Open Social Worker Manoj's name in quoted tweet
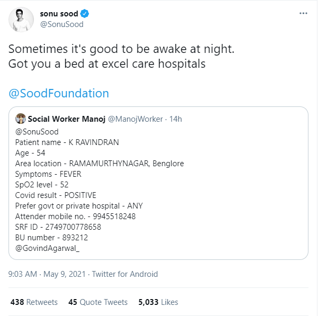The image size is (318, 316). (x=66, y=119)
